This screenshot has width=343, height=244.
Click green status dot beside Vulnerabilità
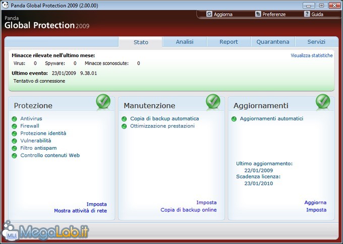click(14, 141)
